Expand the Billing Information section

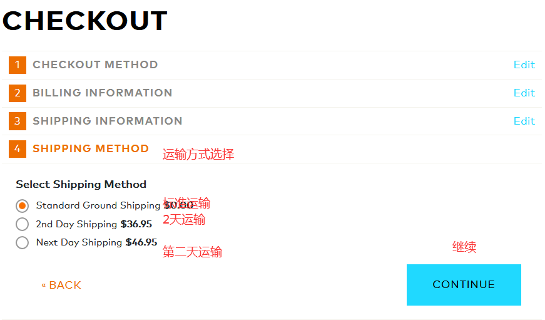pyautogui.click(x=102, y=93)
